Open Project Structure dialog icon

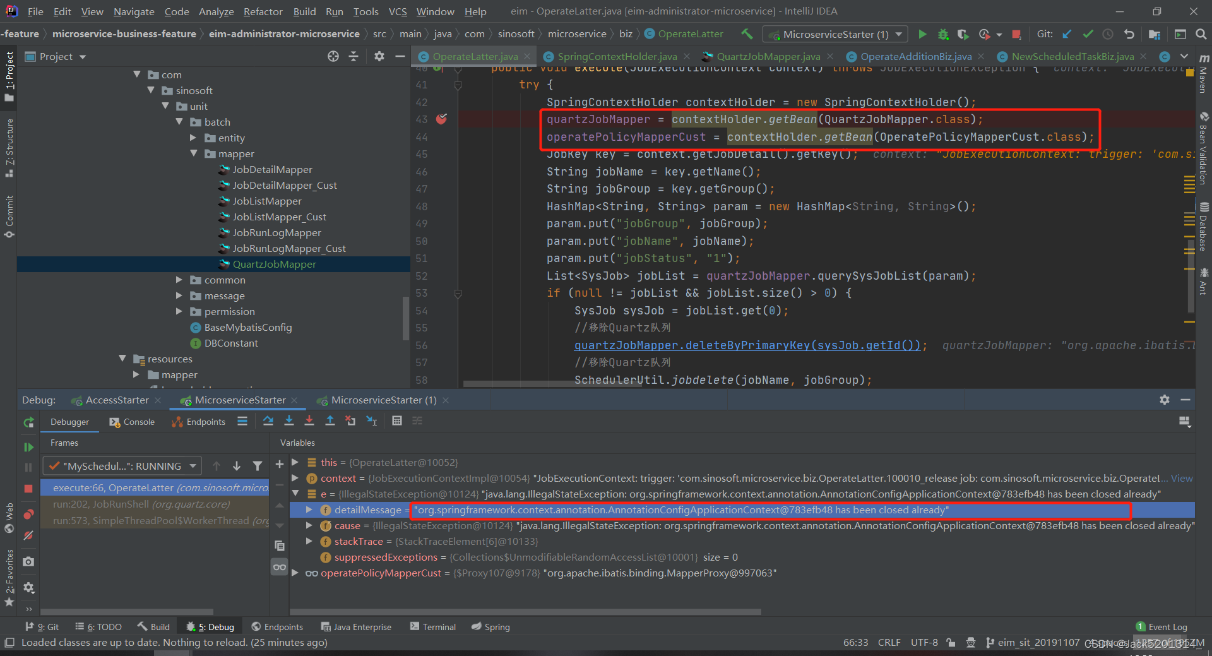[1155, 34]
